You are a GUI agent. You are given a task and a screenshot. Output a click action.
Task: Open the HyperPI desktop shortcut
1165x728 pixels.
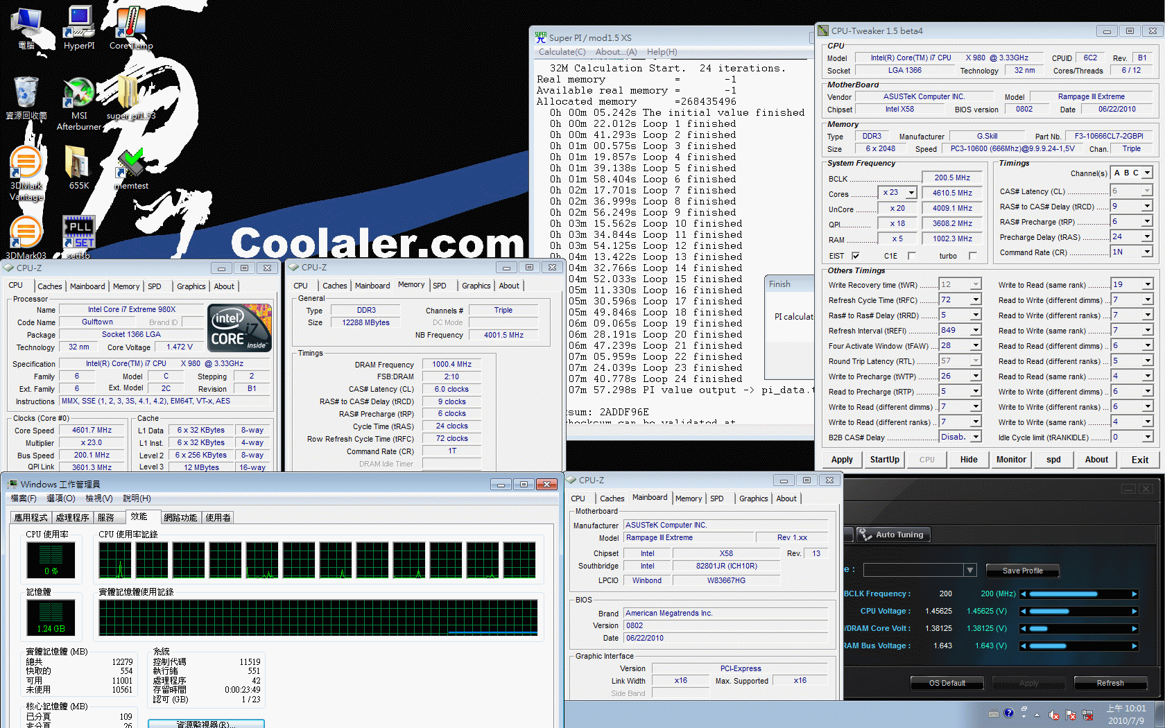point(79,28)
